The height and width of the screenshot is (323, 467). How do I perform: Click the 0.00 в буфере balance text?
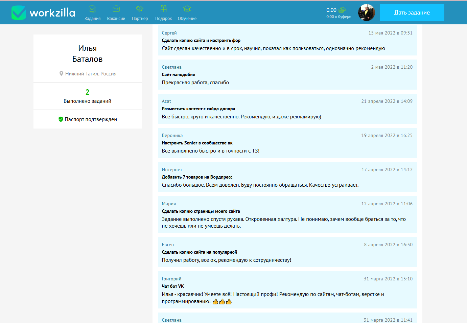[x=338, y=17]
